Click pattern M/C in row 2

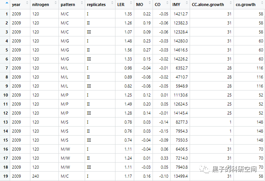(65, 23)
